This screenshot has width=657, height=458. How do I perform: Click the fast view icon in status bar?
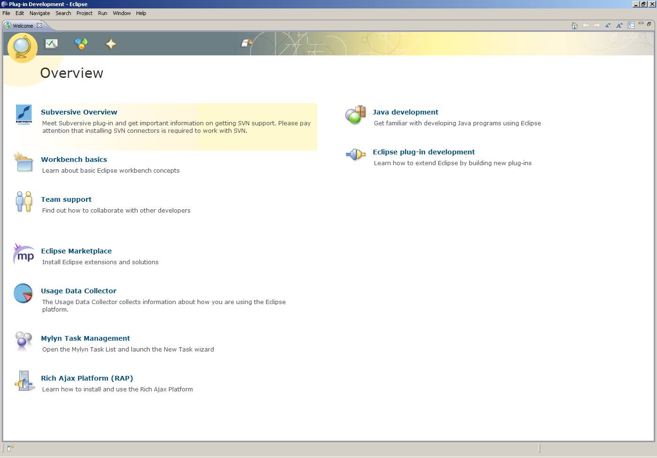tap(10, 448)
